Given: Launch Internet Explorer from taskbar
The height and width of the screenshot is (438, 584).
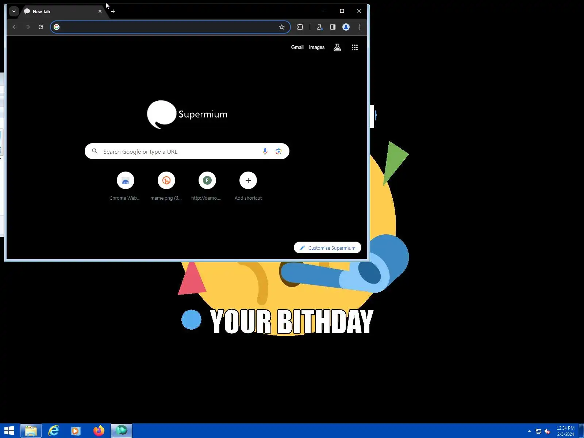Looking at the screenshot, I should pos(54,431).
